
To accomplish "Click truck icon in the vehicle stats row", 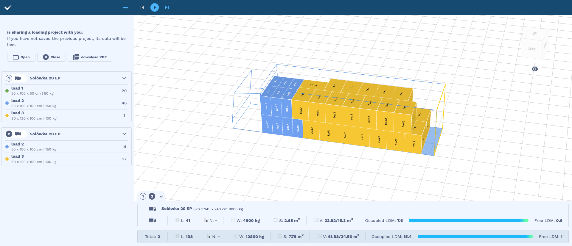I will click(x=153, y=220).
